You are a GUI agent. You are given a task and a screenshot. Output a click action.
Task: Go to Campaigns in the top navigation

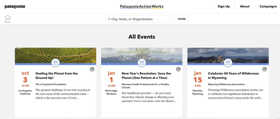(268, 7)
